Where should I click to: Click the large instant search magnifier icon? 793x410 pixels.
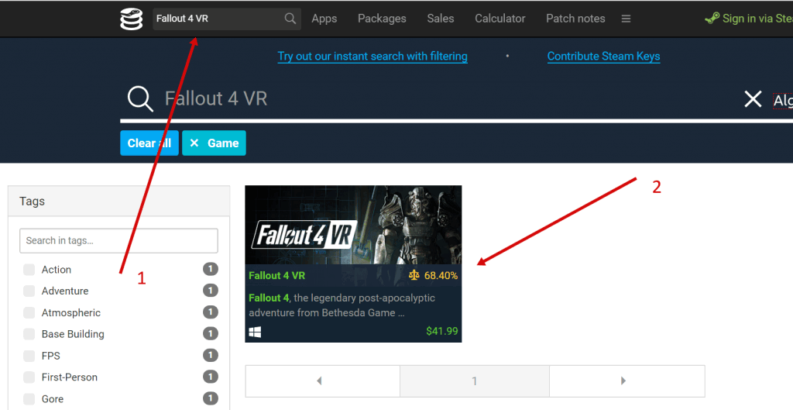coord(140,98)
